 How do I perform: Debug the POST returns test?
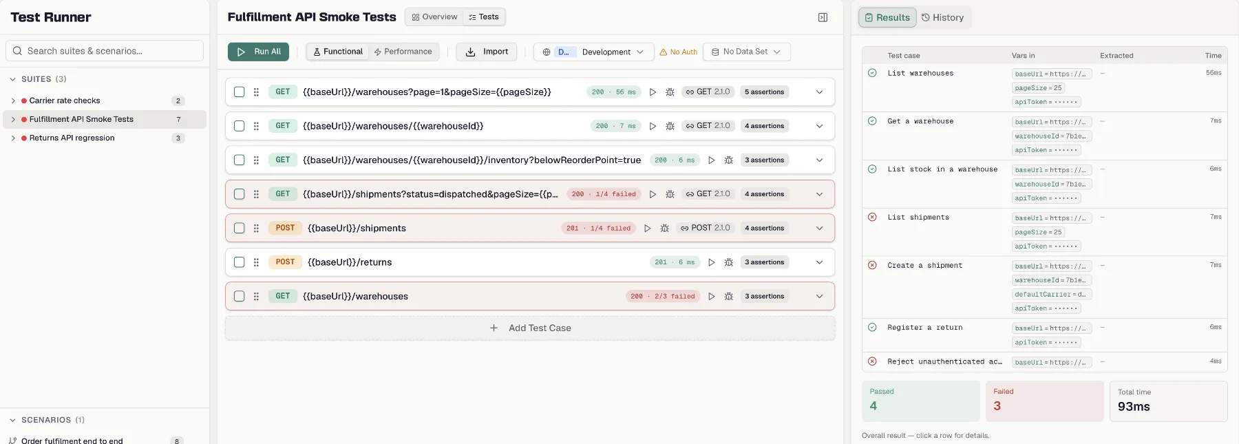pyautogui.click(x=729, y=262)
